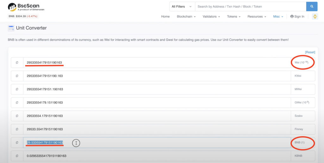Image resolution: width=324 pixels, height=163 pixels.
Task: Click the KWei unit label
Action: point(298,76)
